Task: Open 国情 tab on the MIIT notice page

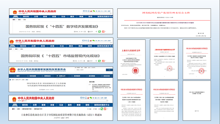Action: 87,105
